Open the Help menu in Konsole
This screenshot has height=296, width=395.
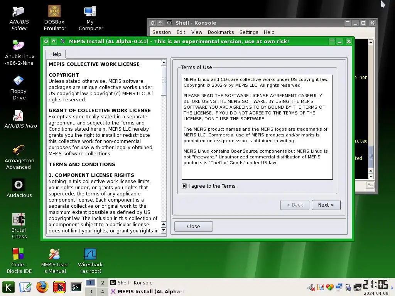pos(269,32)
